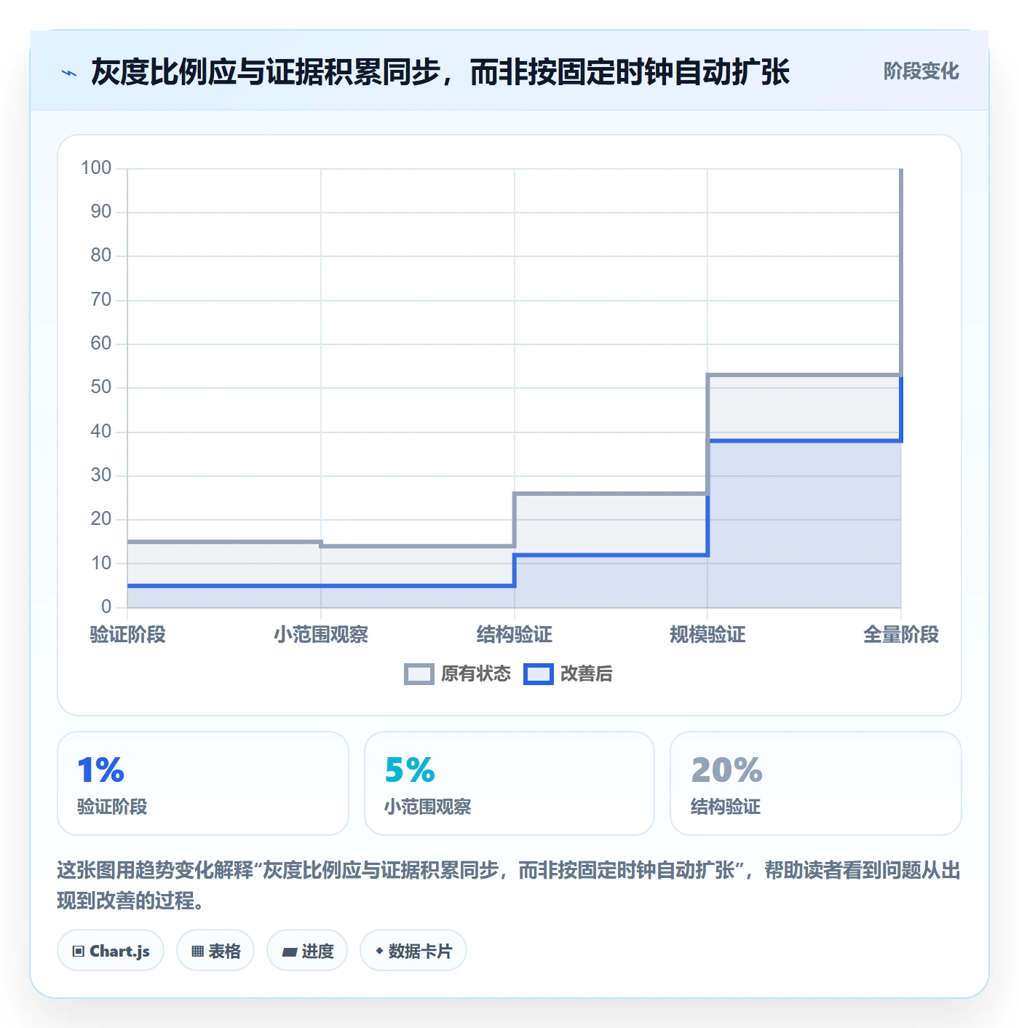
Task: Click the description paragraph below cards
Action: tap(509, 885)
